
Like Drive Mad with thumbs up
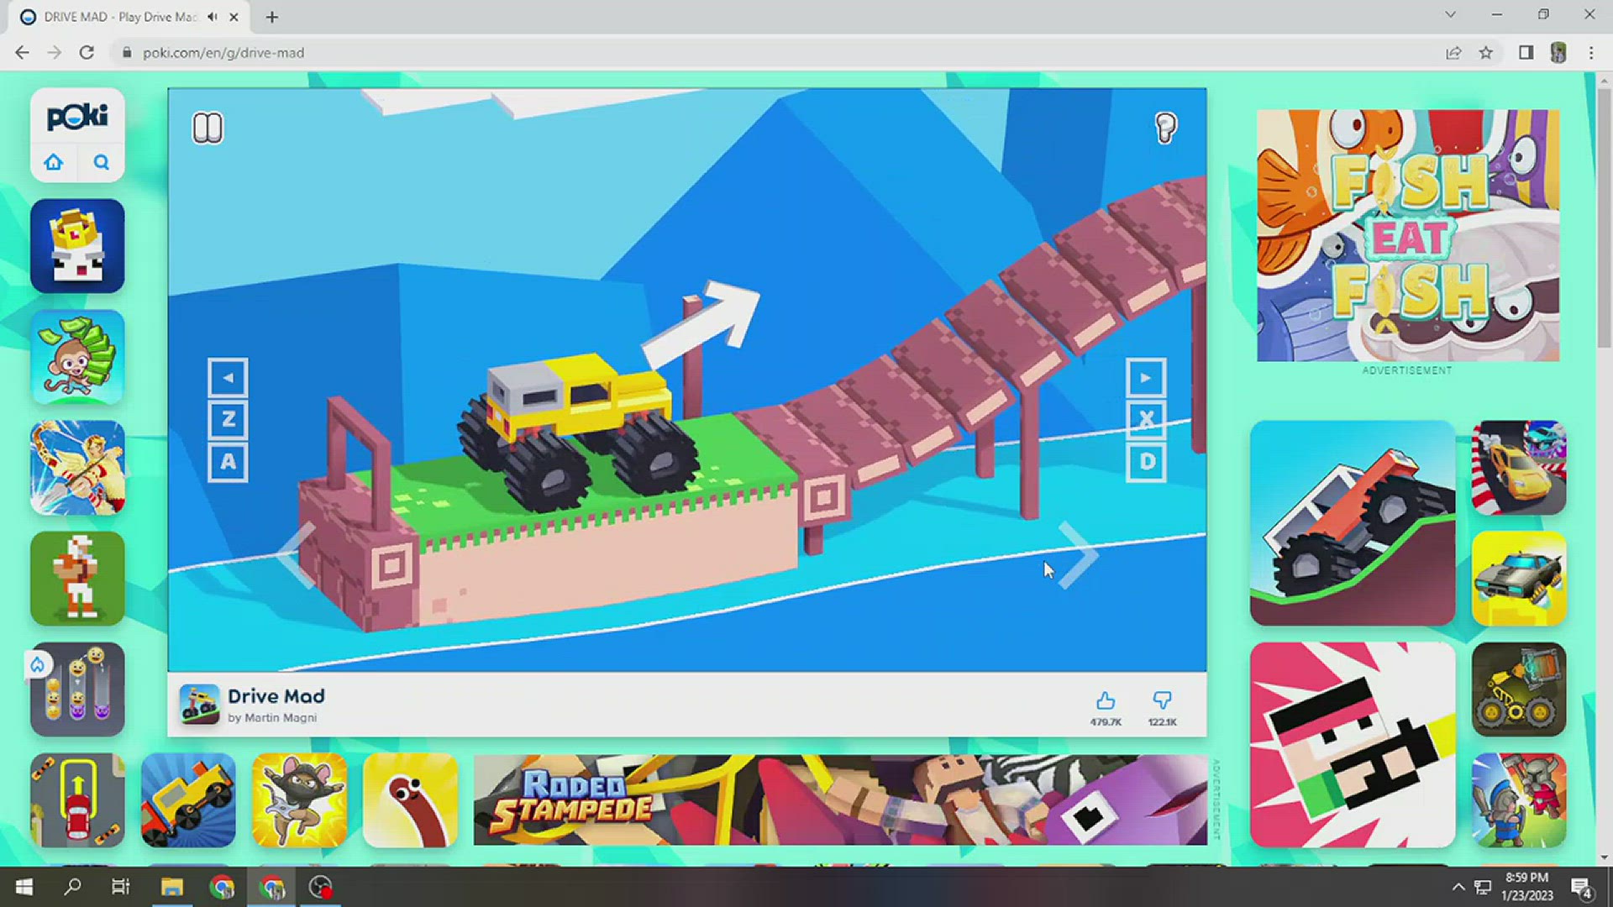1106,701
